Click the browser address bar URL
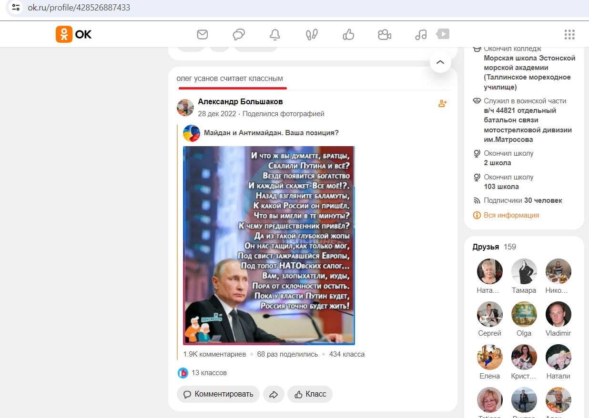Image resolution: width=589 pixels, height=418 pixels. pos(79,8)
